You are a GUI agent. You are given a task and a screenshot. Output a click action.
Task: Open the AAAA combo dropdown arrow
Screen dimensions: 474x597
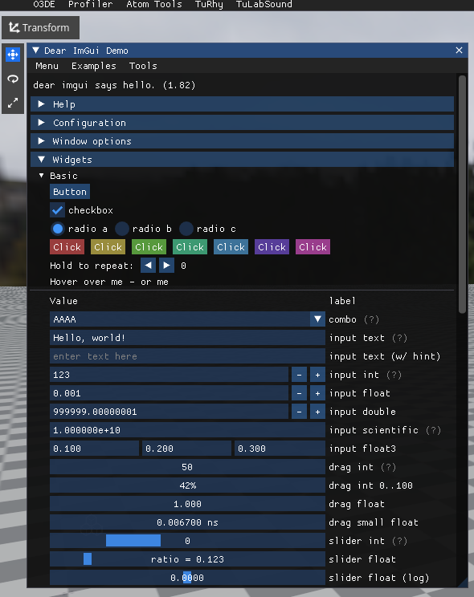(x=317, y=319)
